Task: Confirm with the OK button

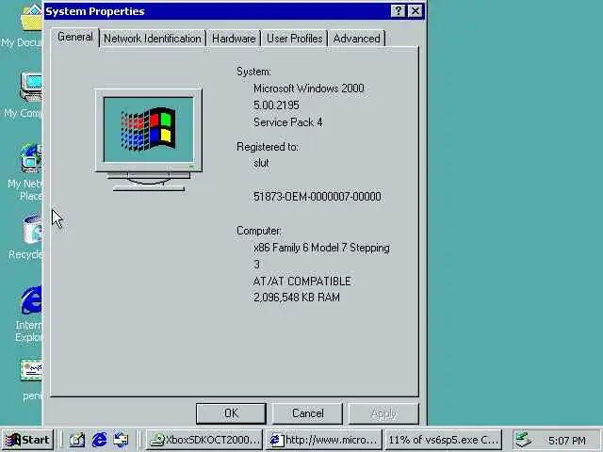Action: [x=231, y=413]
